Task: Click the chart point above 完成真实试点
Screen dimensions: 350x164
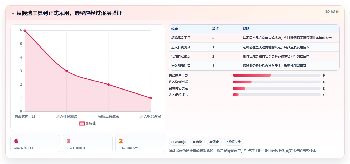Action: click(109, 85)
